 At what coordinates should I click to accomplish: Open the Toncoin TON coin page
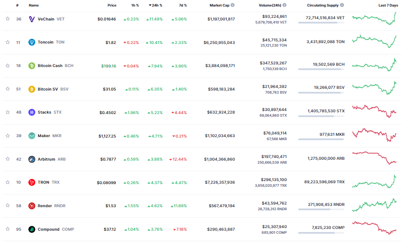click(x=51, y=42)
